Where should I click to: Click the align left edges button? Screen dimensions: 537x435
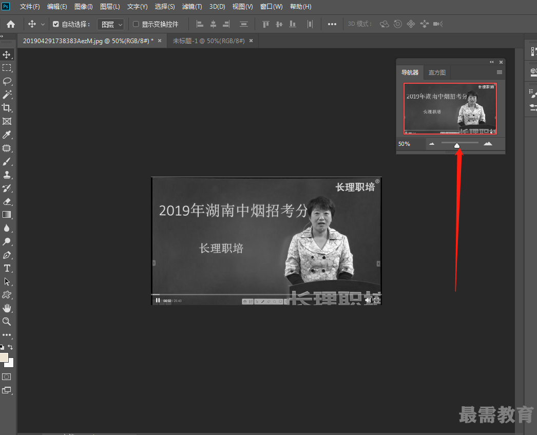200,24
